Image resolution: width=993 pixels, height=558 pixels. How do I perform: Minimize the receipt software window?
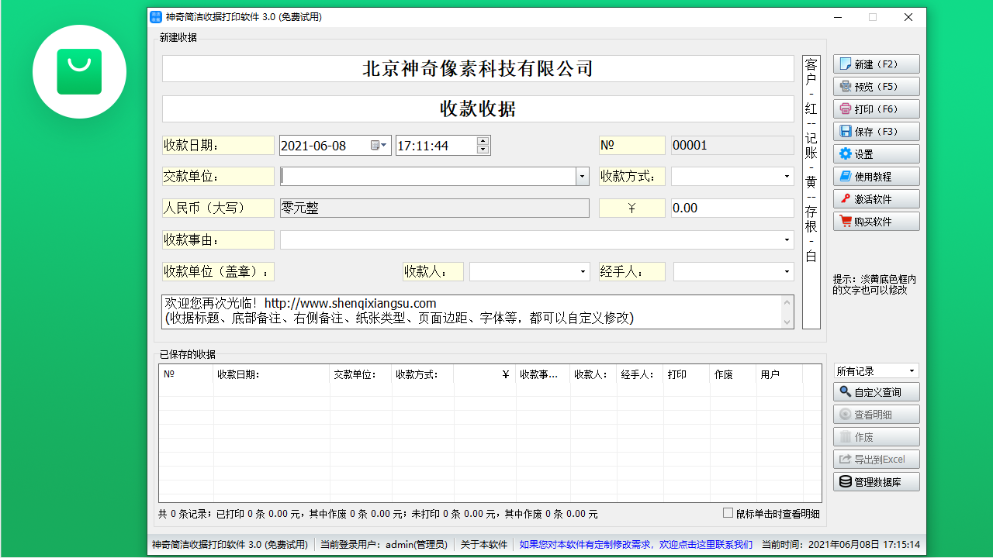coord(837,17)
